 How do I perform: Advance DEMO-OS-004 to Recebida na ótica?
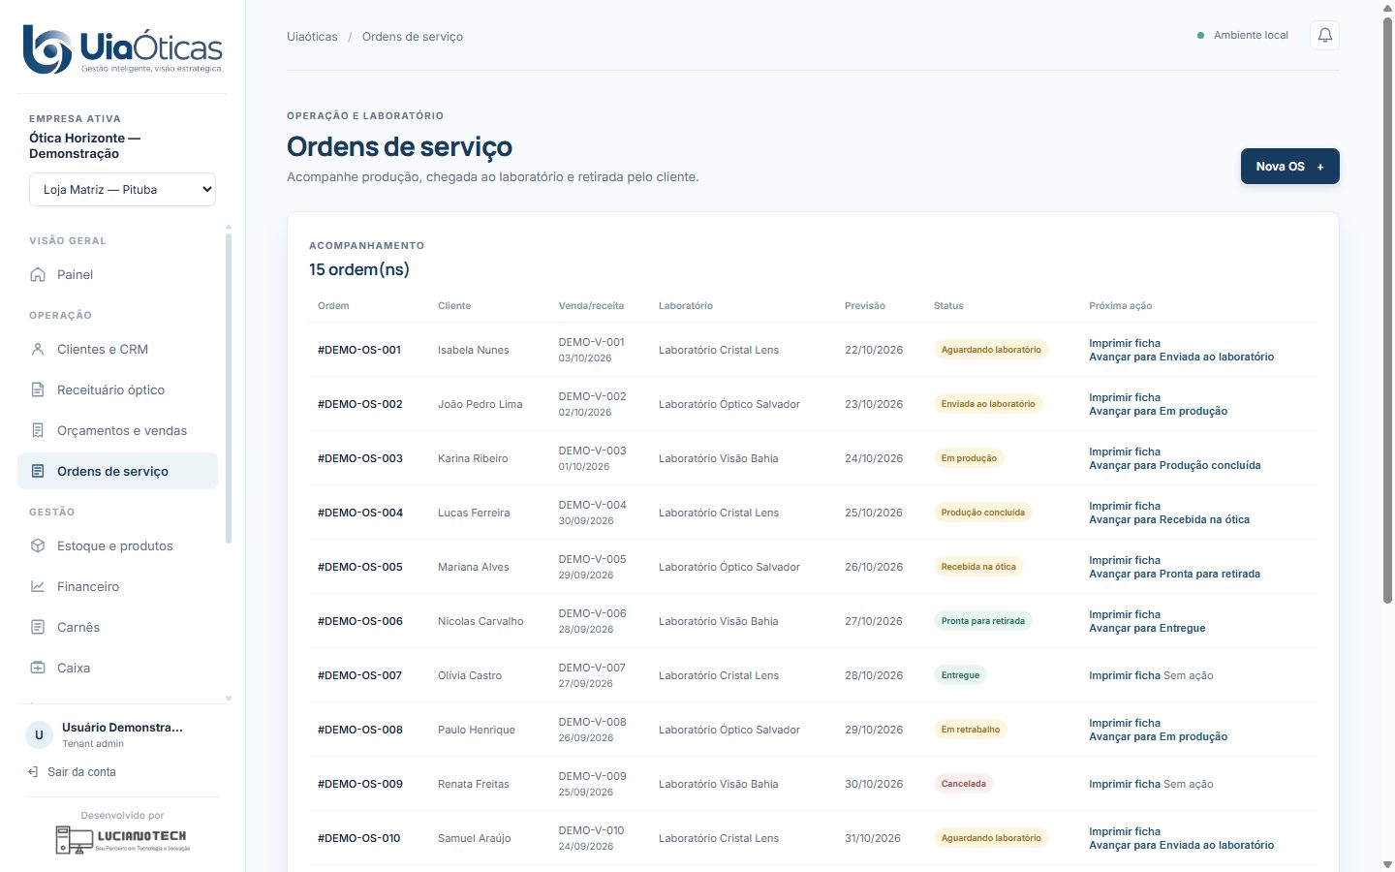click(1169, 519)
